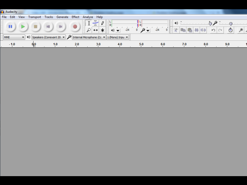The height and width of the screenshot is (185, 247).
Task: Click the Redo arrow icon
Action: click(220, 30)
